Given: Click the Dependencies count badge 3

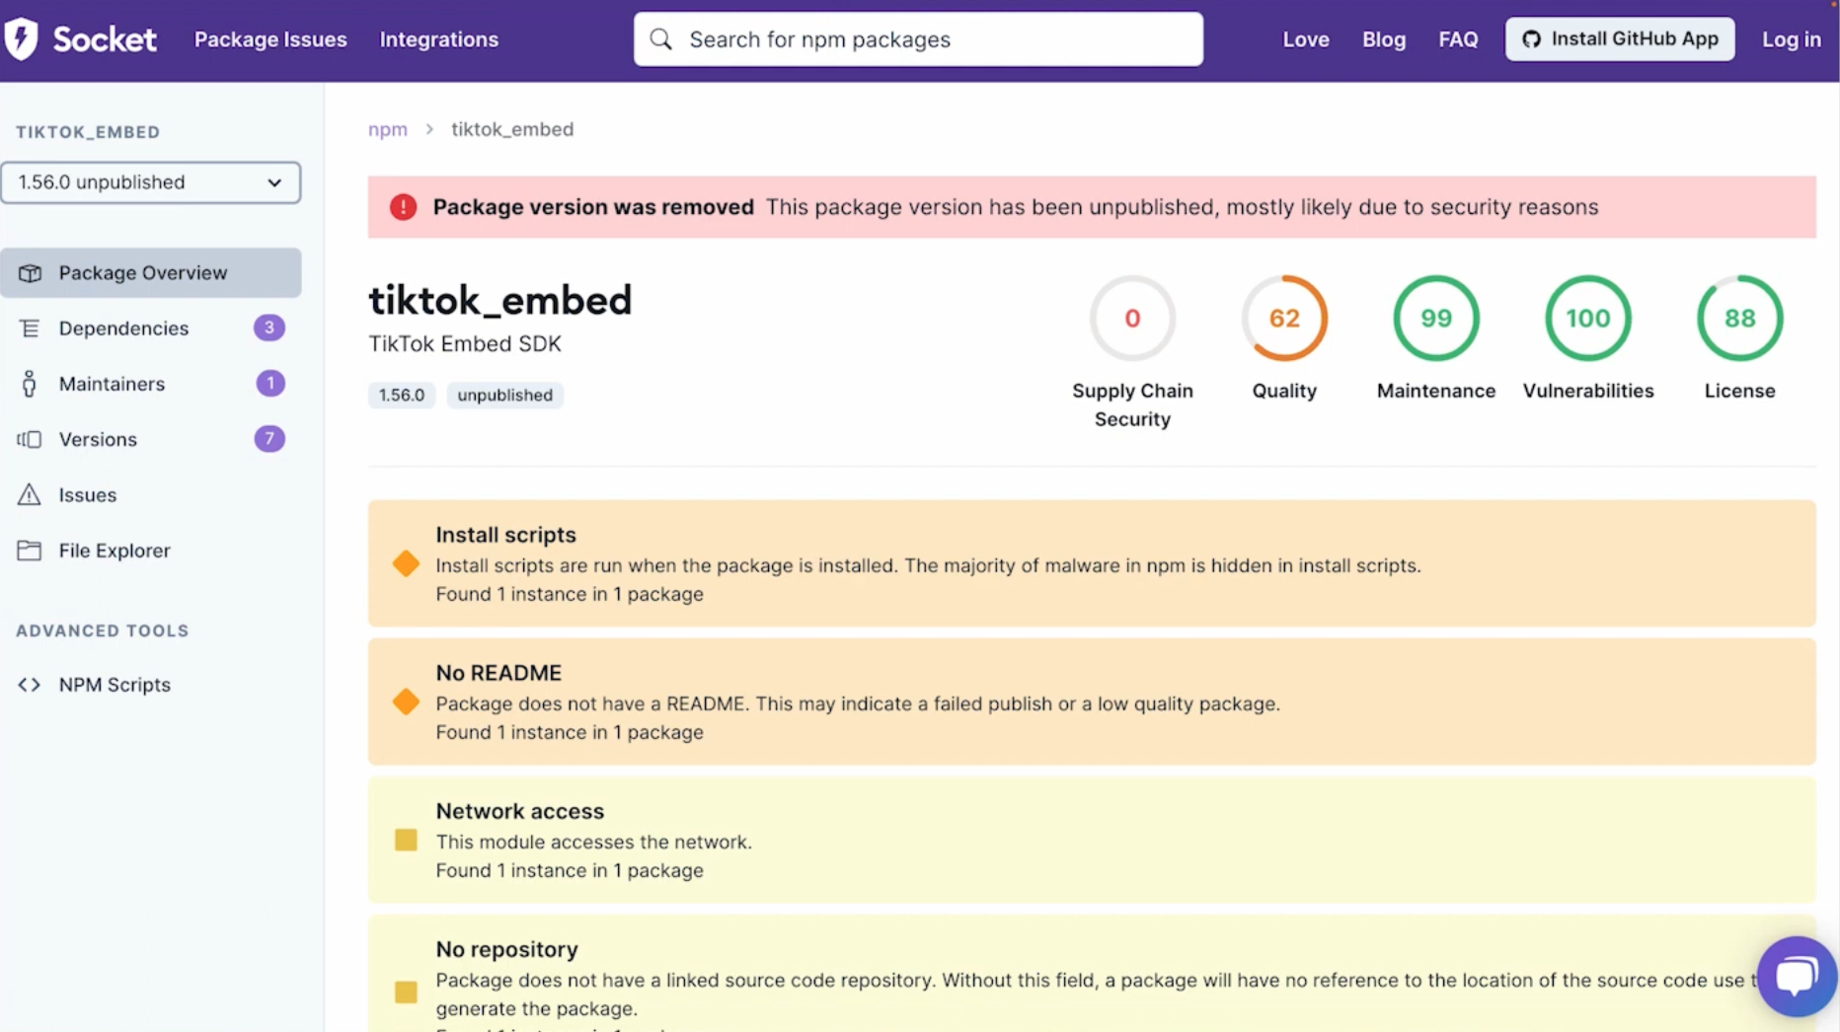Looking at the screenshot, I should tap(269, 328).
